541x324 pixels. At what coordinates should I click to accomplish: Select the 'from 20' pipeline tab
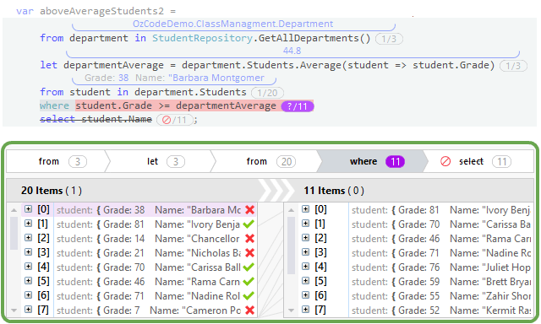pyautogui.click(x=265, y=161)
